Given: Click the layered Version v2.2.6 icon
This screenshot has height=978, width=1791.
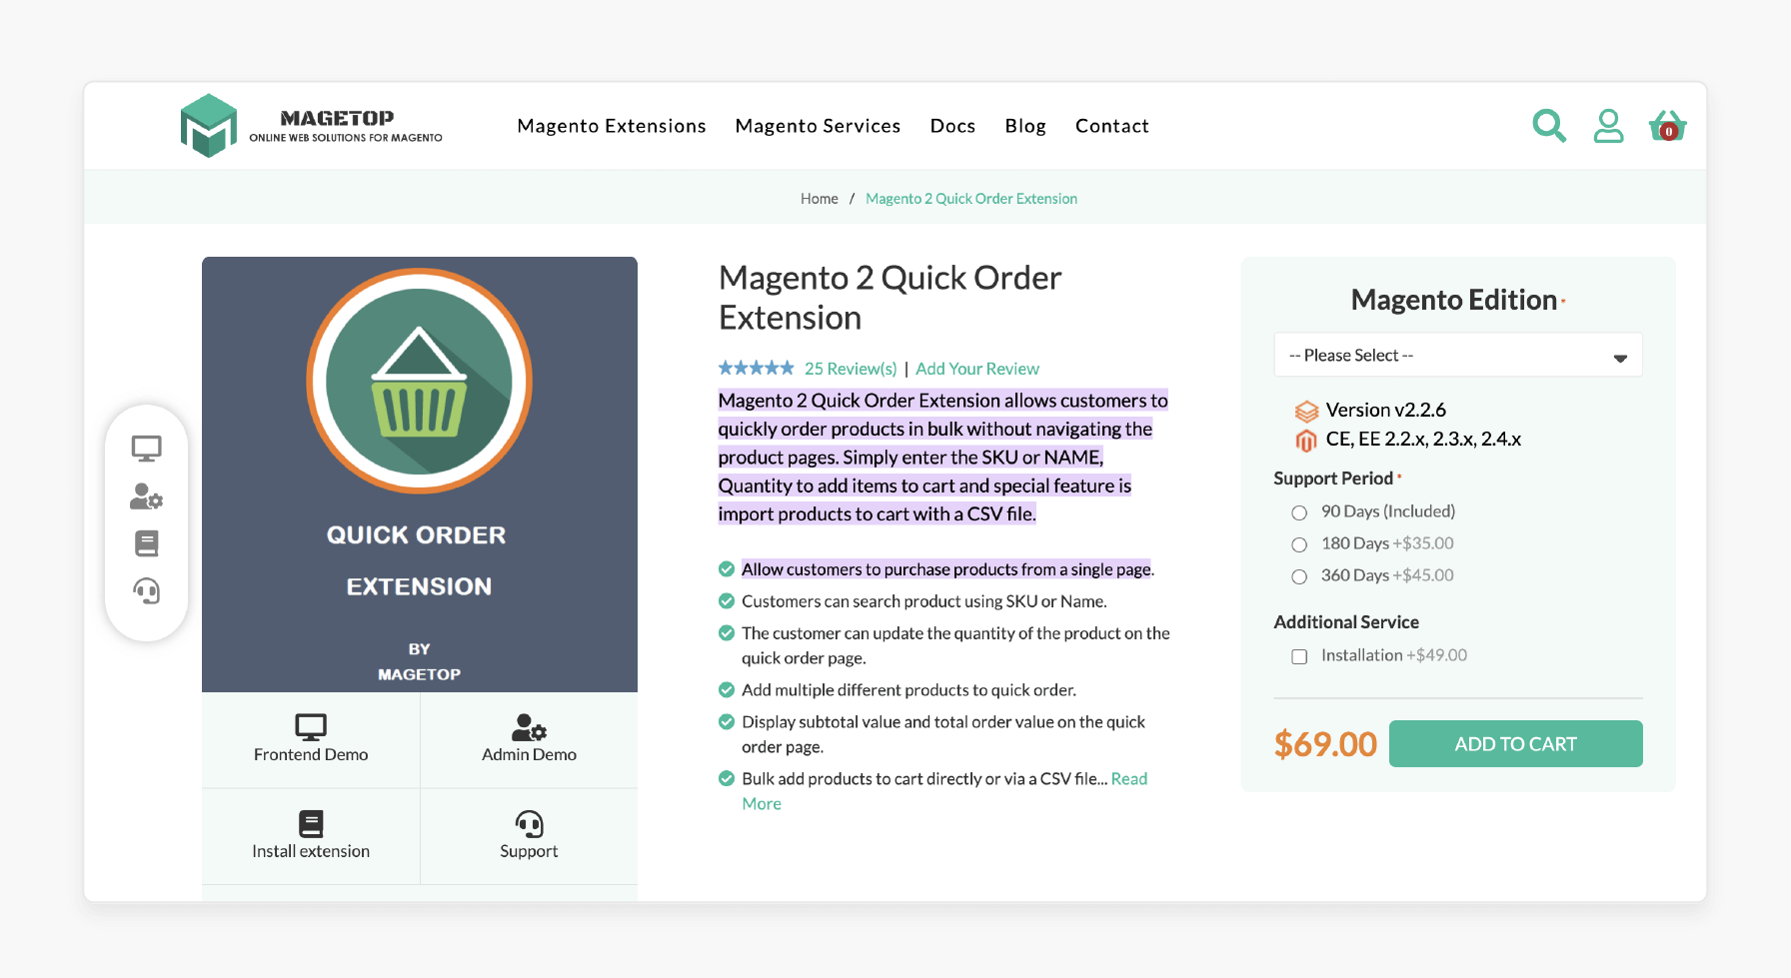Looking at the screenshot, I should (1306, 411).
